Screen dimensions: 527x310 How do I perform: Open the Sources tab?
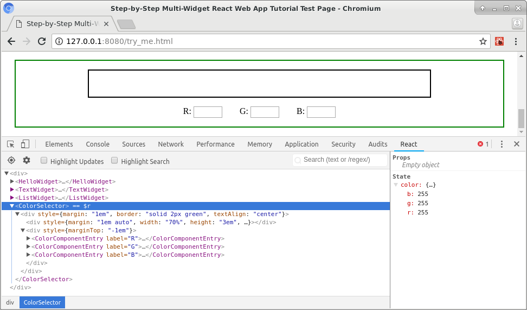[x=134, y=144]
